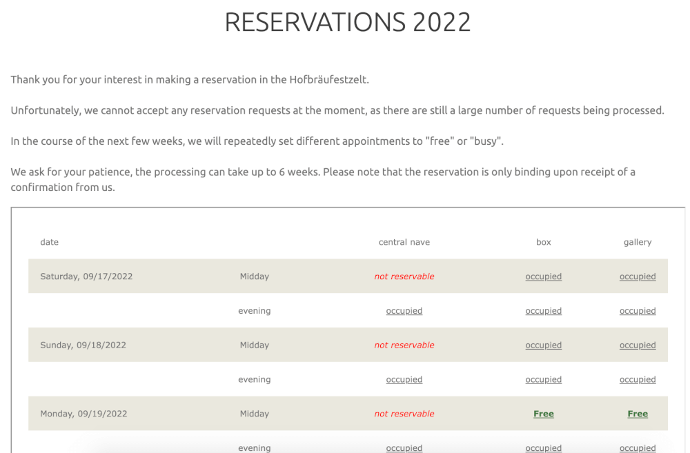
Task: Click Free box link for Monday midday
Action: [544, 414]
